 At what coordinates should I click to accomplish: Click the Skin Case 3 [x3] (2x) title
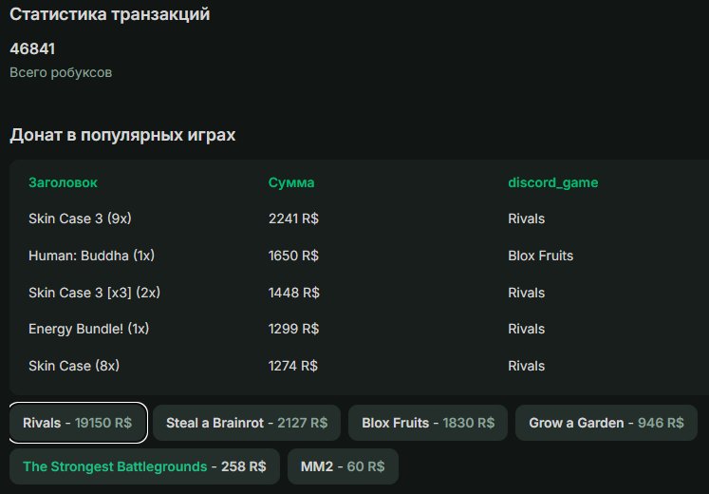pos(94,294)
